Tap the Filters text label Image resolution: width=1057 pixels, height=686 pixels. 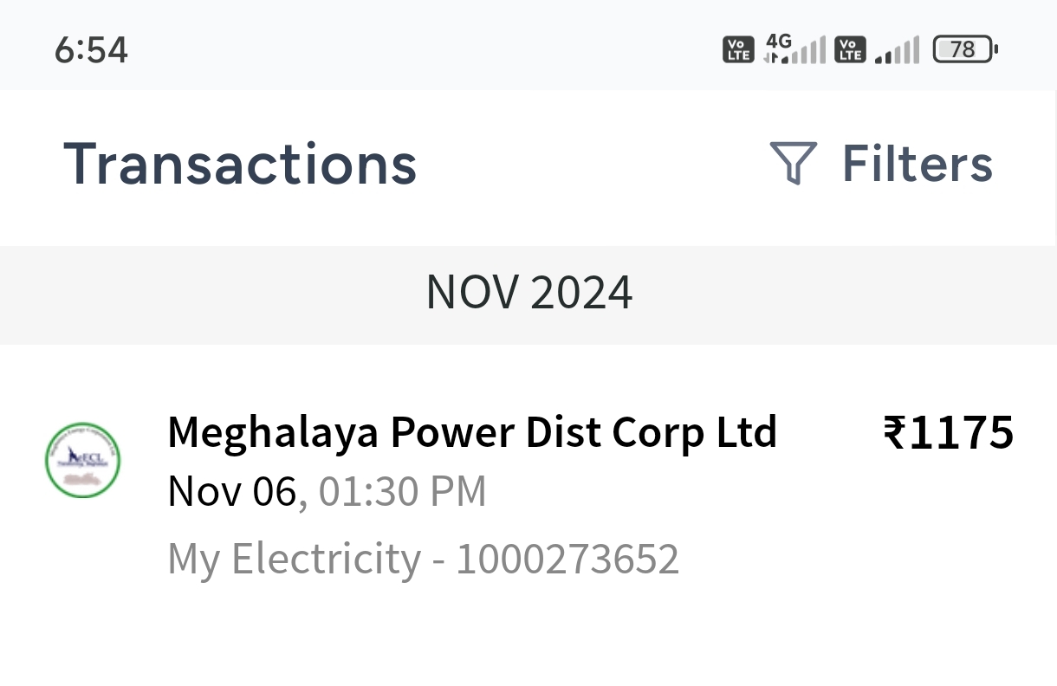(918, 163)
